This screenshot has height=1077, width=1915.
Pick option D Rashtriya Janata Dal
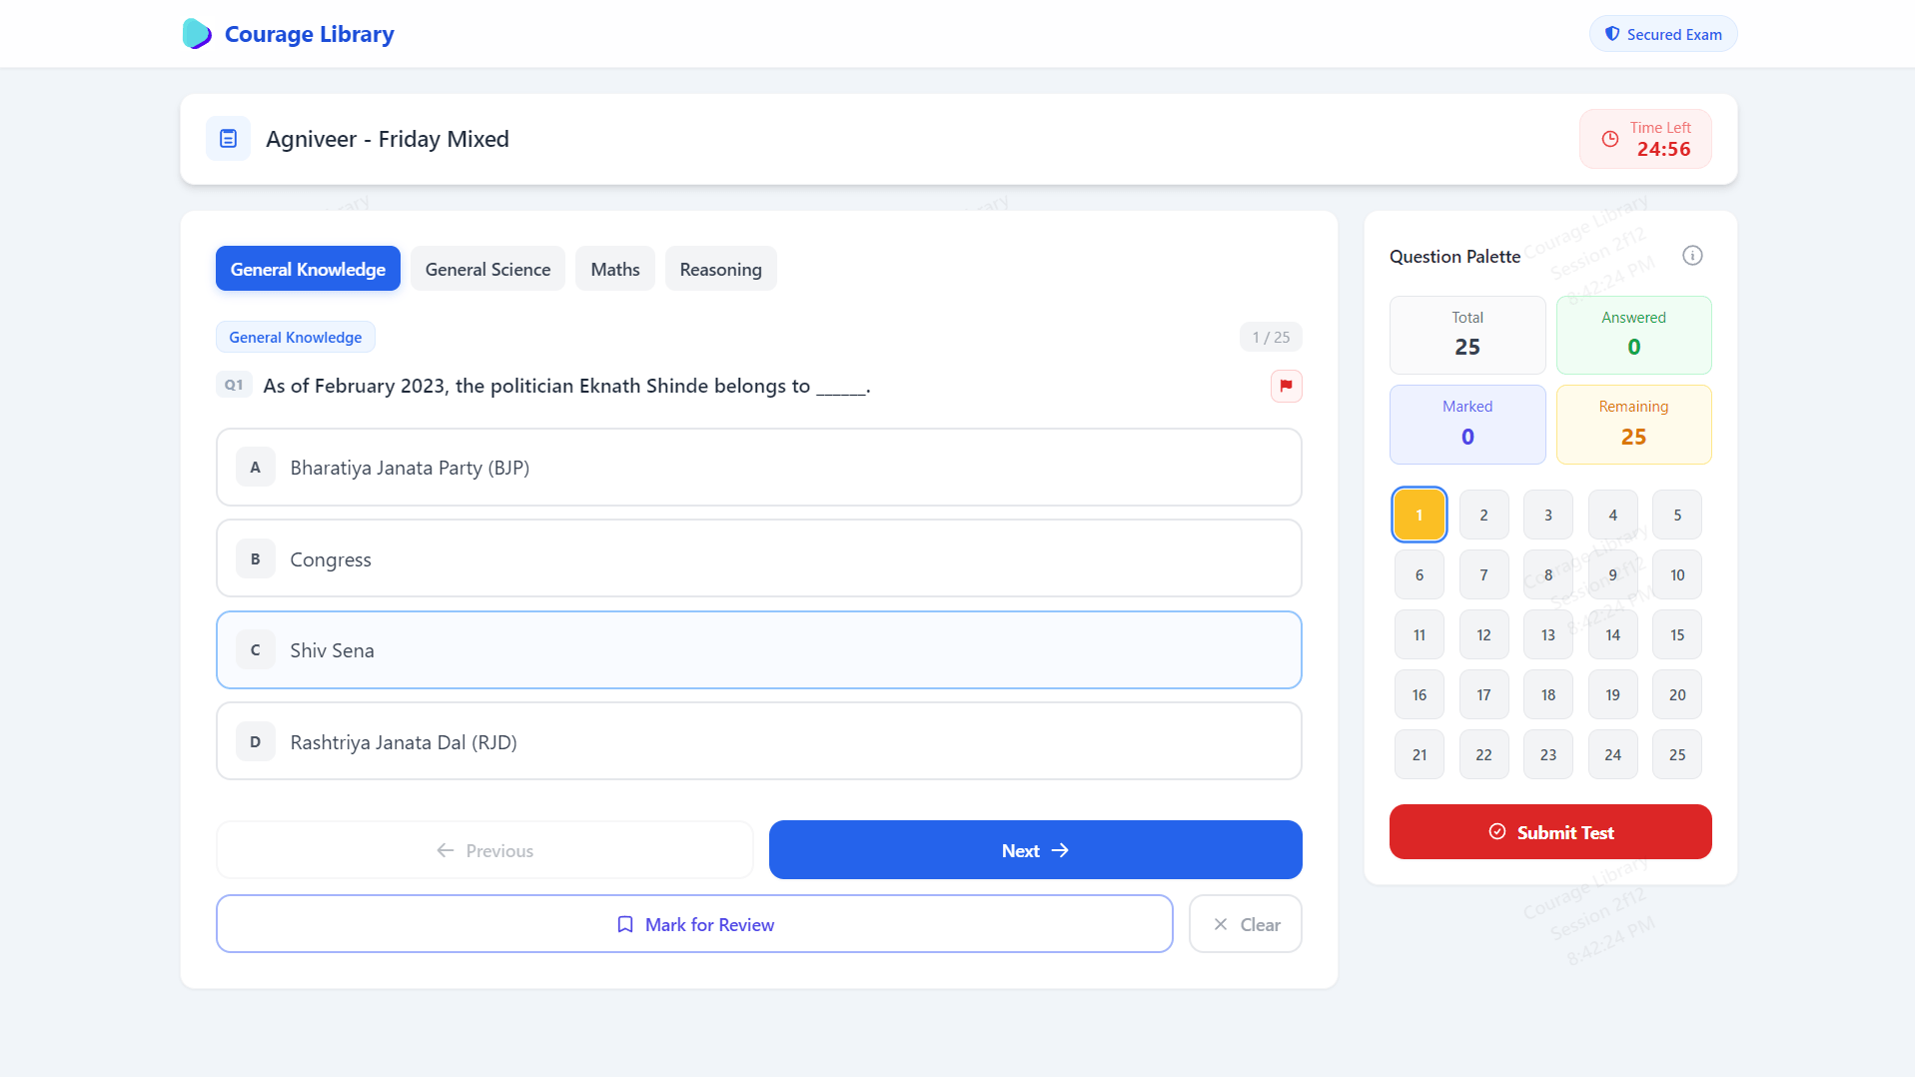[758, 741]
